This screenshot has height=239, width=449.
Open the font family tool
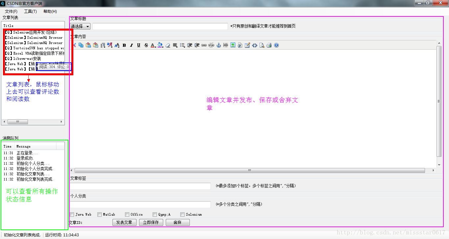click(110, 45)
